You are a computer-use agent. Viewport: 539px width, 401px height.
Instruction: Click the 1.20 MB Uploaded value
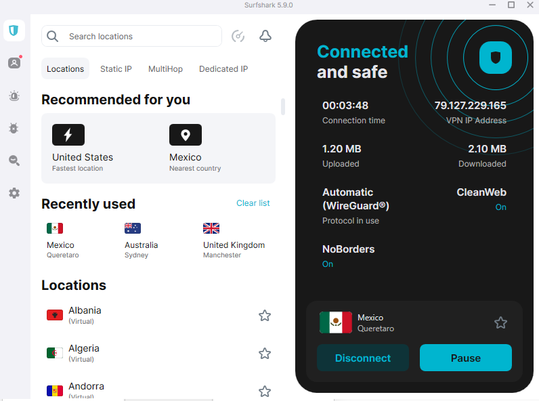click(x=342, y=148)
